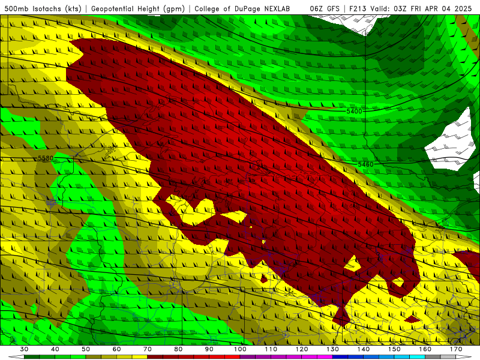Click the "Valid: 03Z FRI APR 04 2025" text
This screenshot has width=480, height=360.
click(421, 8)
